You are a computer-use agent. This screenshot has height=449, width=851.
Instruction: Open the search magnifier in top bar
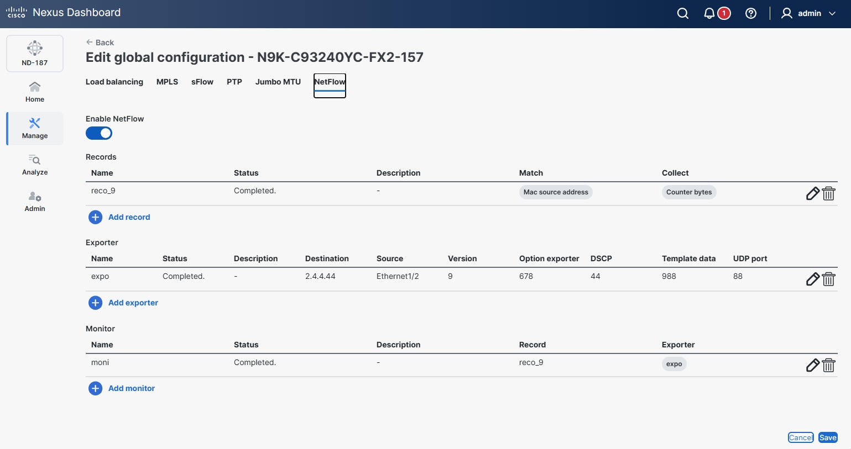click(x=682, y=13)
